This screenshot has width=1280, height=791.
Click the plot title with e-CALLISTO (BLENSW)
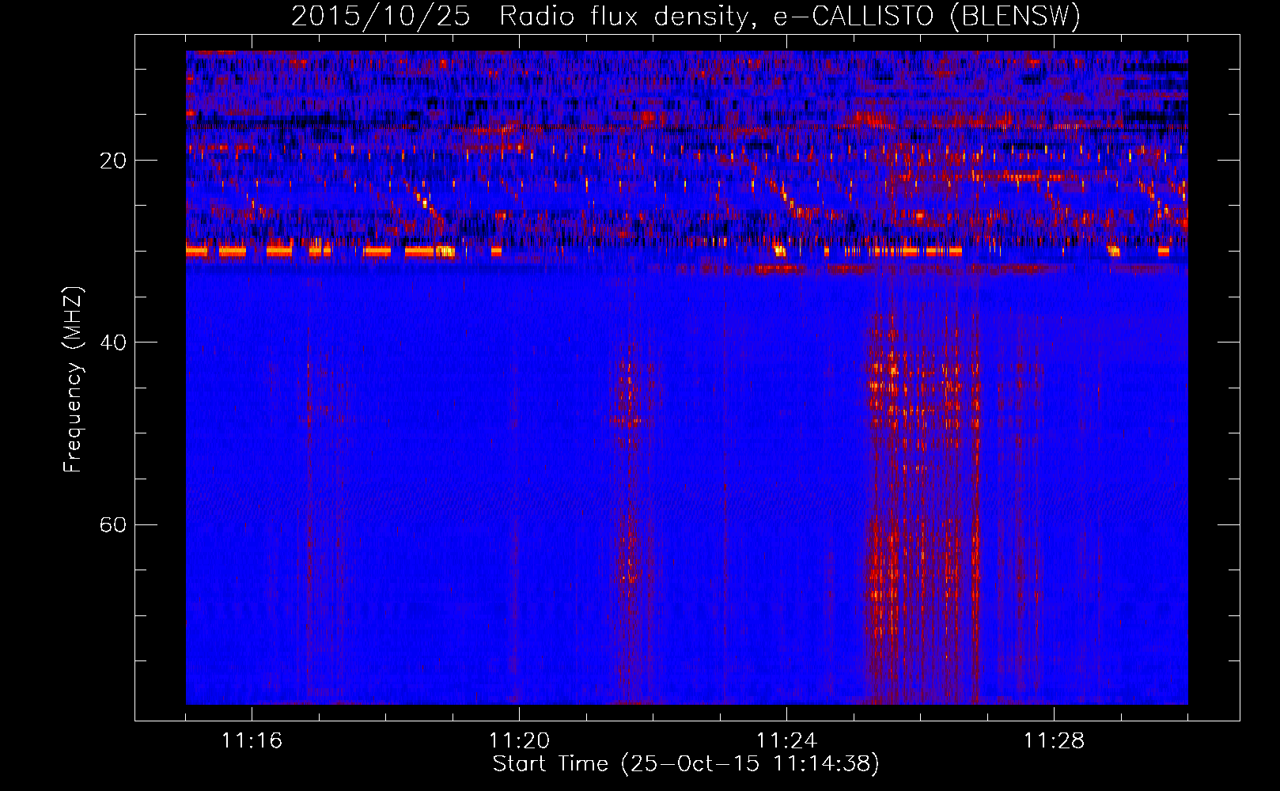coord(686,16)
